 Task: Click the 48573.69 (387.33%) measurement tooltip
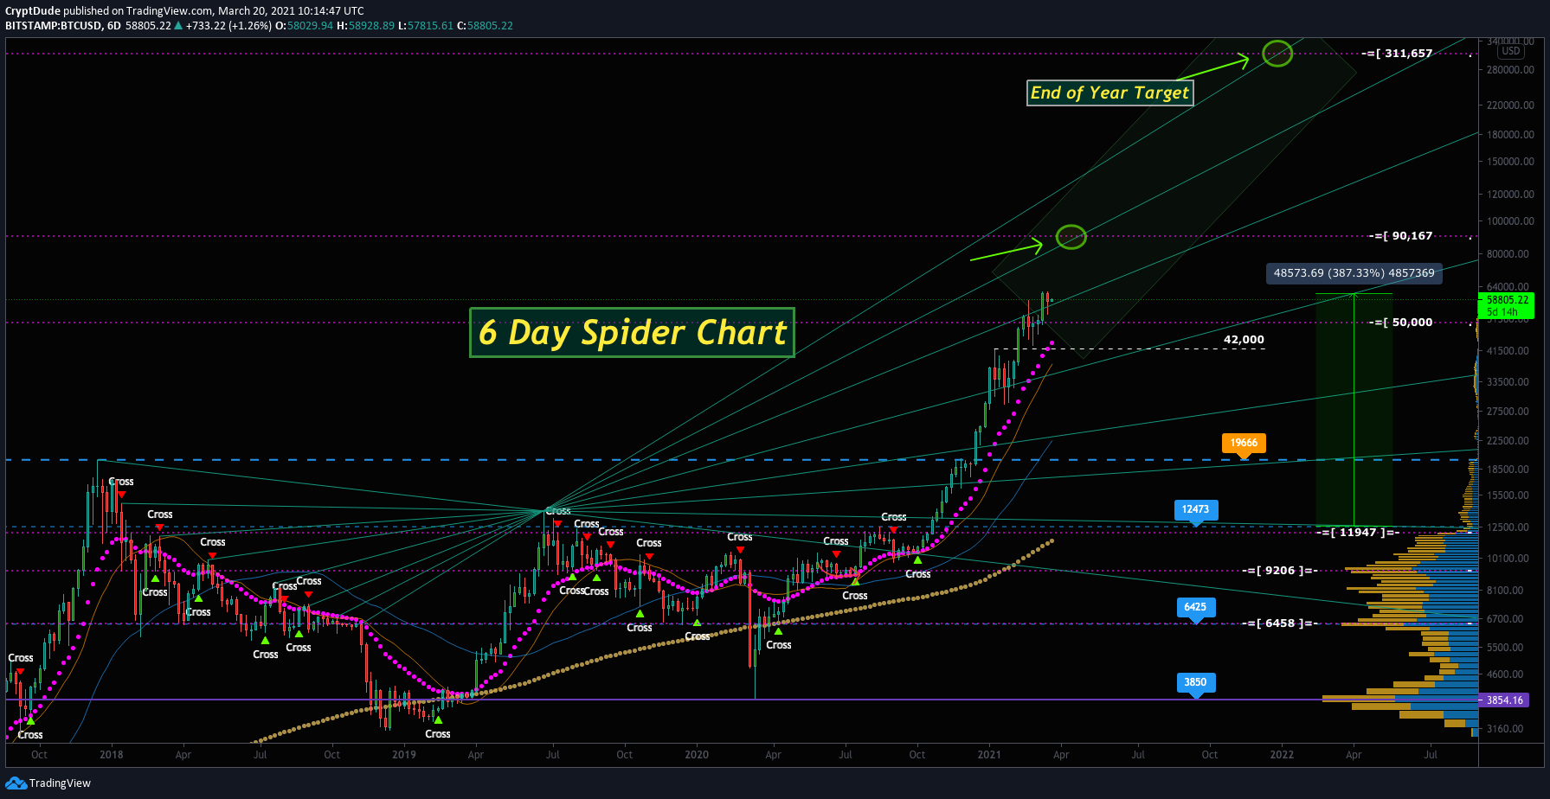[1354, 273]
